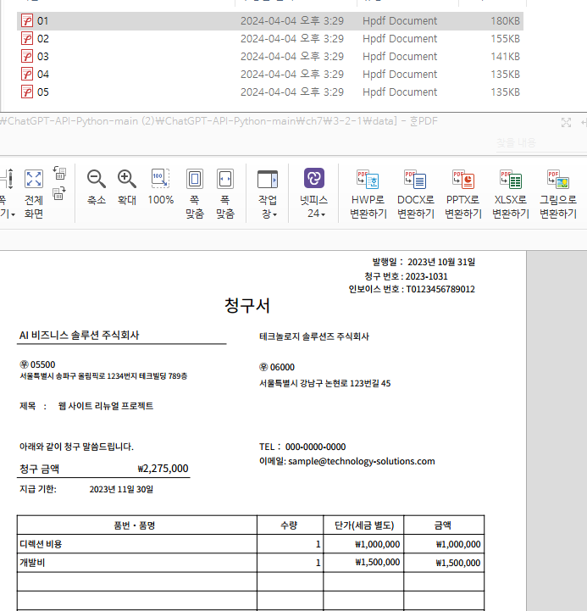Click the issue date 2023년 10월 31일
This screenshot has width=587, height=611.
tap(441, 262)
